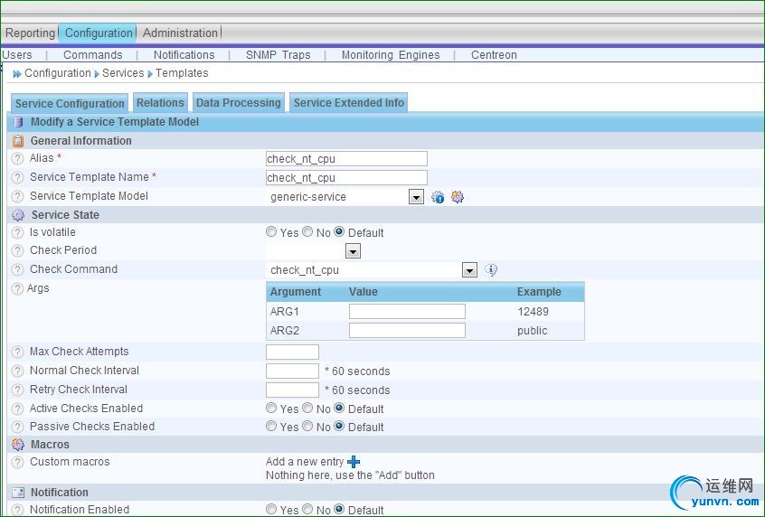Viewport: 765px width, 517px height.
Task: Open the Check Command dropdown
Action: coord(469,270)
